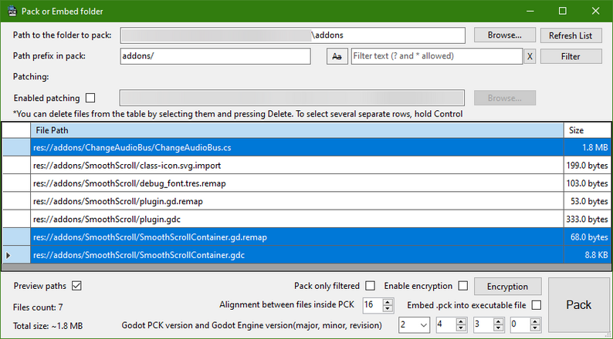This screenshot has height=339, width=613.
Task: Tick the Enable encryption checkbox
Action: click(x=463, y=287)
